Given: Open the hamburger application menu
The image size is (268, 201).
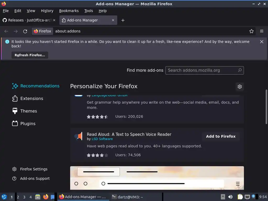Looking at the screenshot, I should 262,31.
